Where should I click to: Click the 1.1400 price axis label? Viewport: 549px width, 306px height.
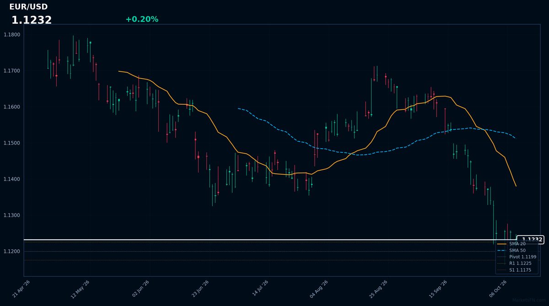[x=12, y=179]
